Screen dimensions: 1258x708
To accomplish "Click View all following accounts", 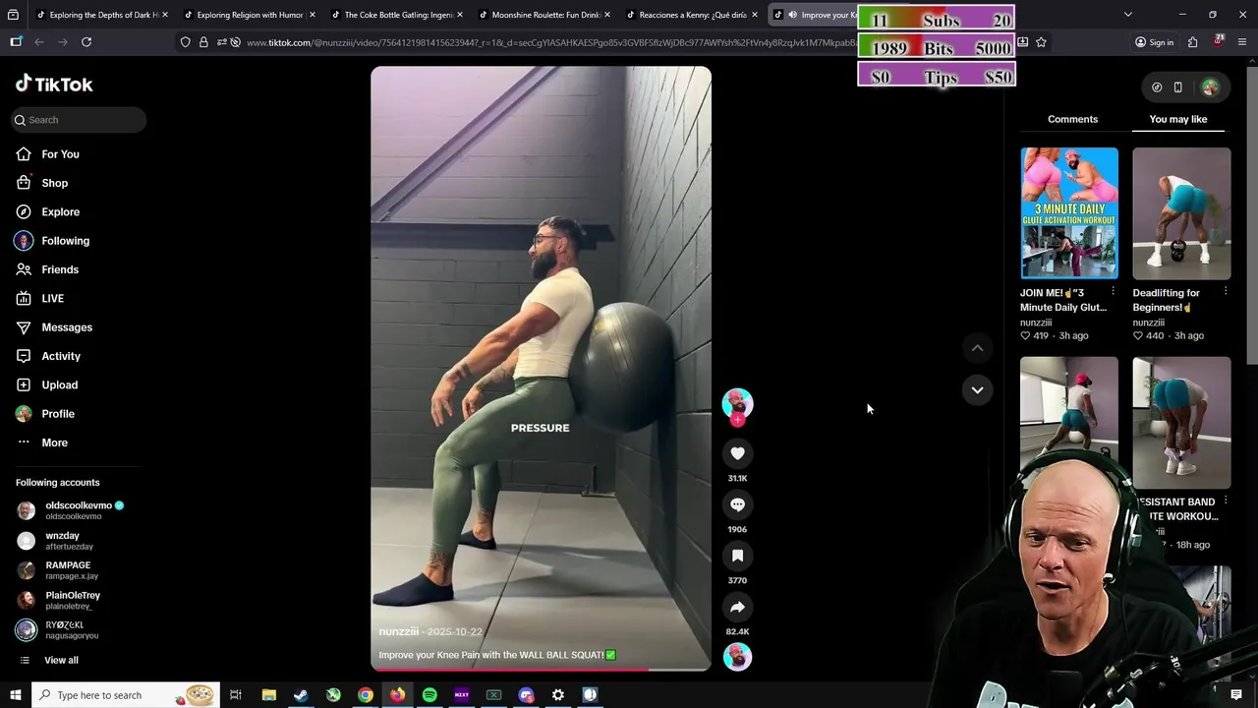I will tap(60, 660).
